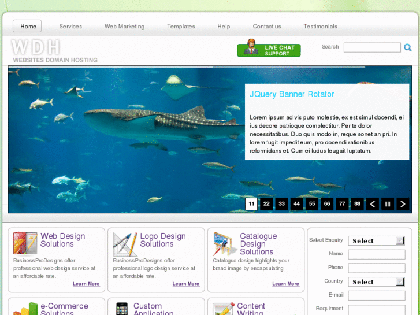This screenshot has height=315, width=420.
Task: Jump to banner slide 88
Action: click(x=358, y=204)
